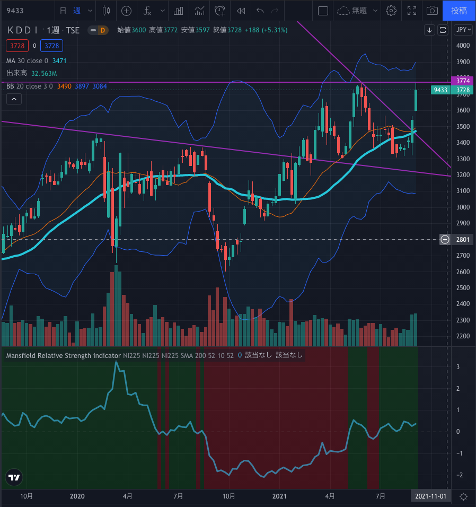Click the 3084 BB lower value
Screen dimensions: 476x507
[100, 86]
